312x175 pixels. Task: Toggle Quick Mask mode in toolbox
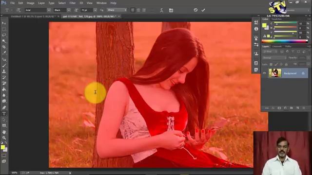[4, 156]
